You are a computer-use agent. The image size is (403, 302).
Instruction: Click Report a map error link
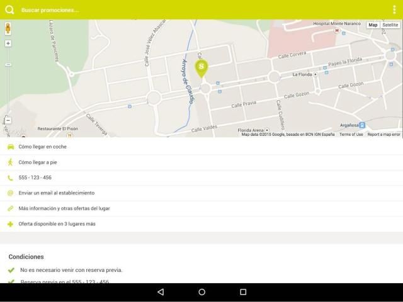click(x=383, y=134)
